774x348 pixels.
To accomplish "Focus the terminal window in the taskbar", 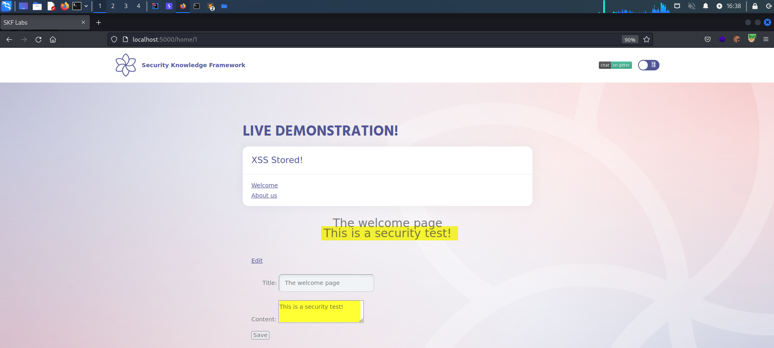I will [x=197, y=6].
